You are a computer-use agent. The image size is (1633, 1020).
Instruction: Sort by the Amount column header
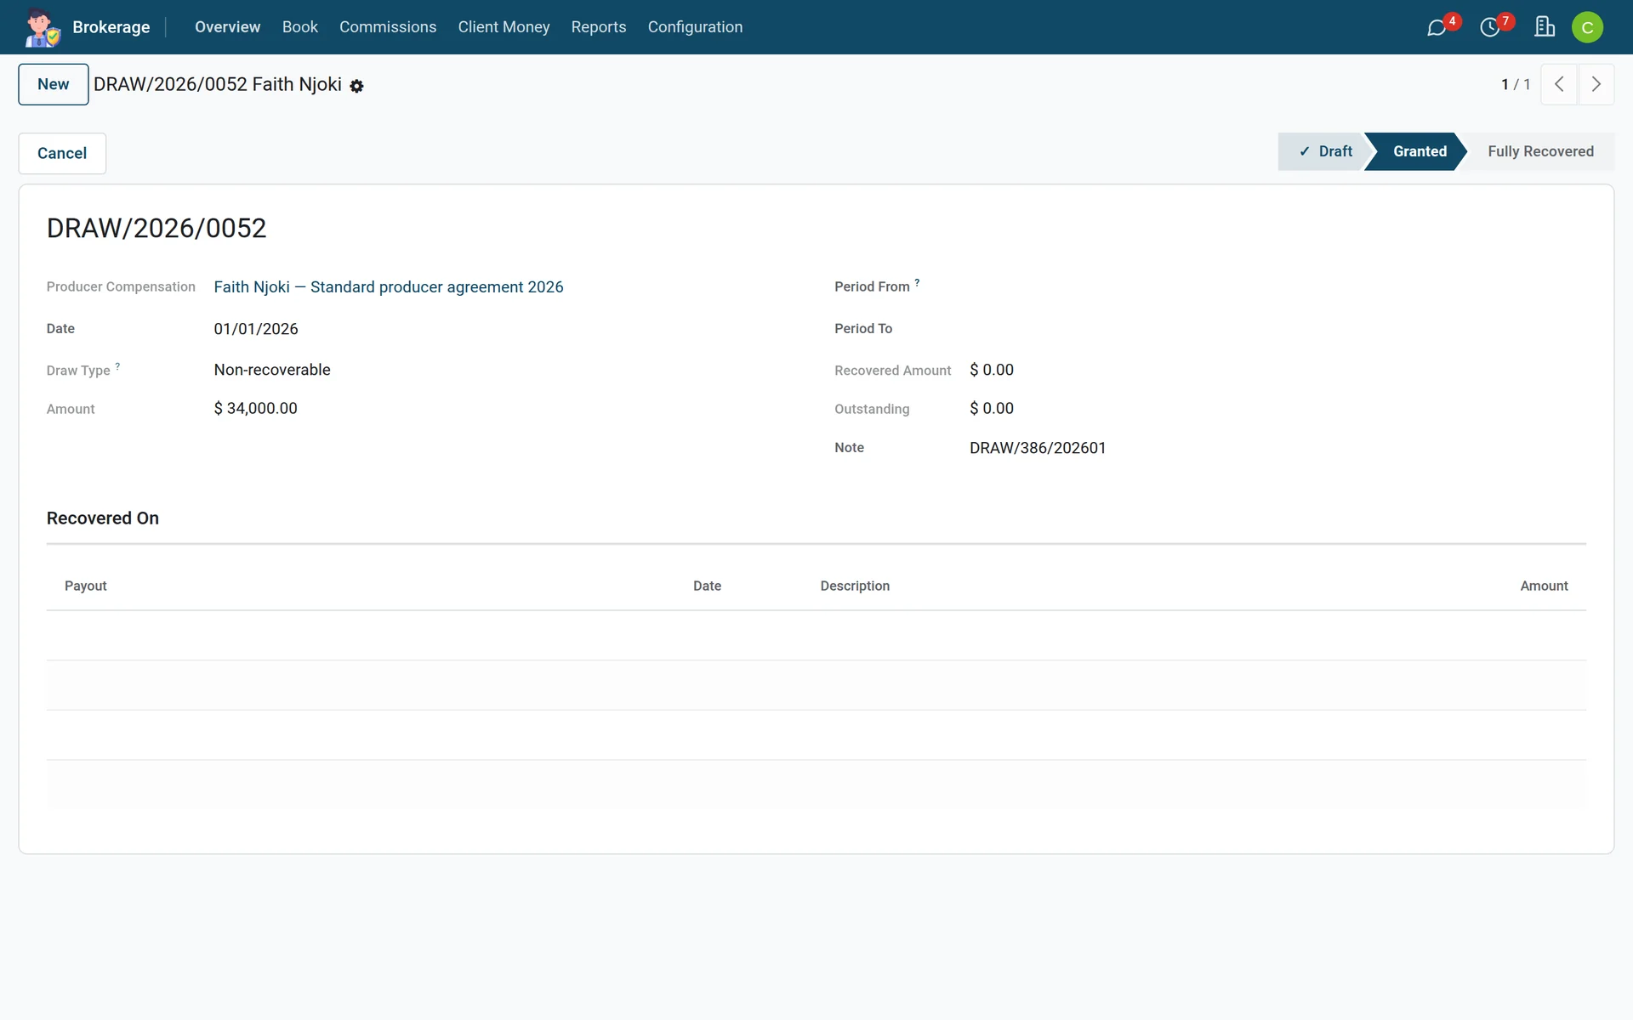tap(1544, 586)
